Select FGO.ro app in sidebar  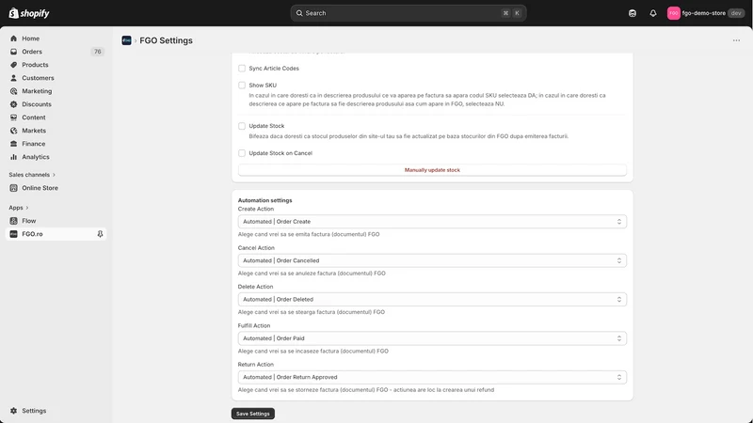click(x=56, y=234)
